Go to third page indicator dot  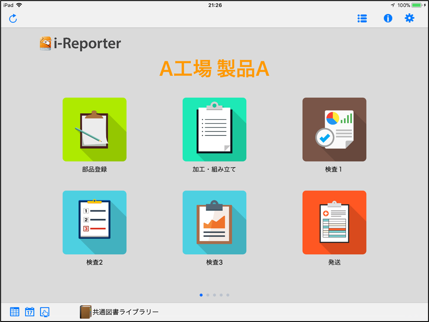click(x=215, y=295)
